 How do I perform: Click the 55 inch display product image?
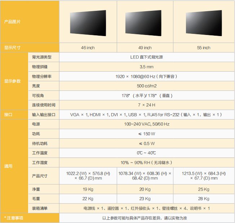coord(204,23)
